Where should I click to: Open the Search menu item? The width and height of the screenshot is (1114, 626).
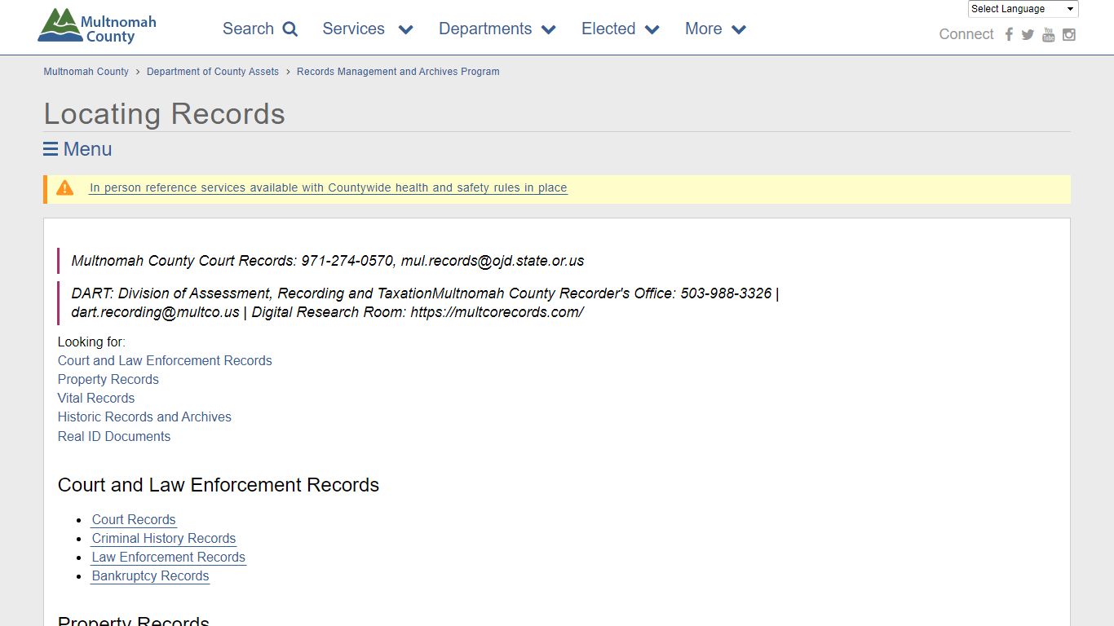(x=248, y=29)
